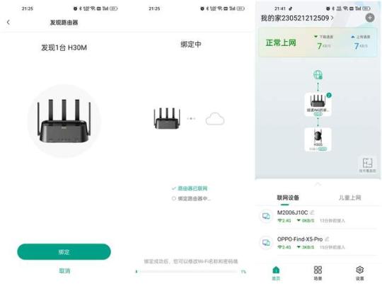Select the H30G mesh node icon
Screen dimensions: 382x284
click(318, 140)
